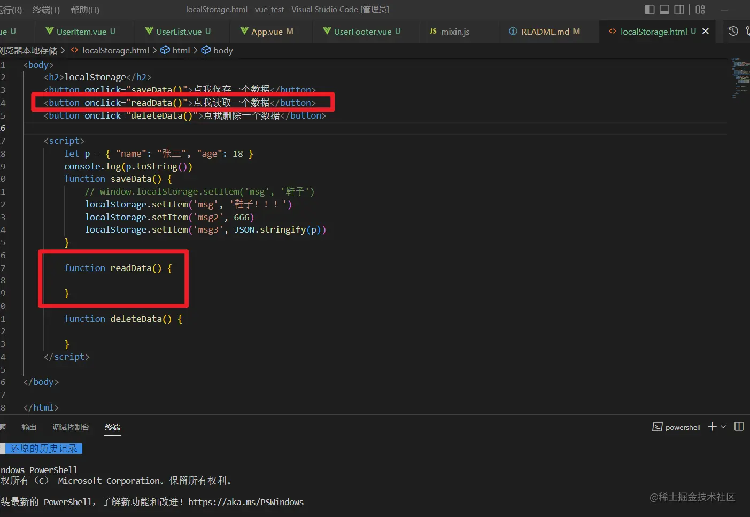Switch to the 输出 panel tab
Image resolution: width=750 pixels, height=517 pixels.
[29, 427]
